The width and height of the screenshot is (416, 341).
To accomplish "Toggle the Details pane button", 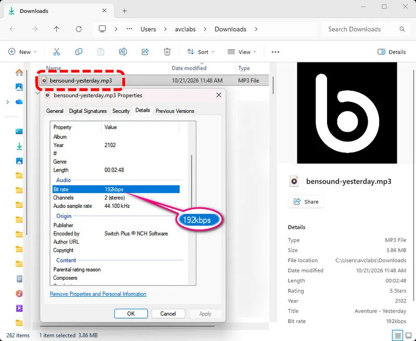I will (x=392, y=52).
